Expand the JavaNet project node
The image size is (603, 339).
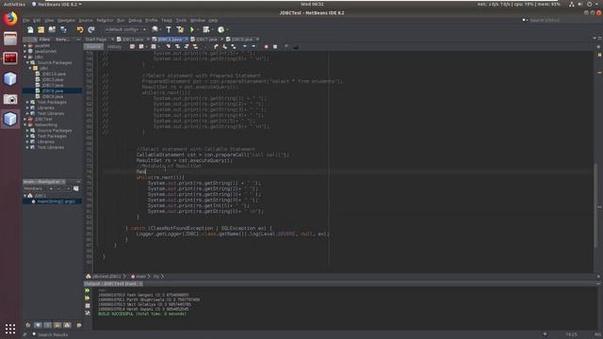click(25, 45)
